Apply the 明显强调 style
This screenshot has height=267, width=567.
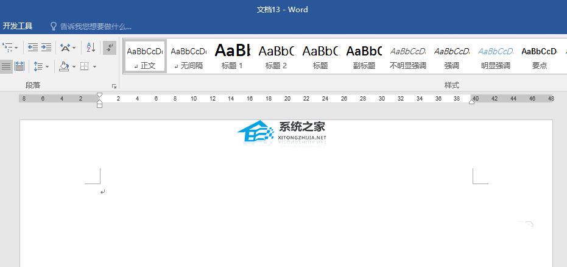point(495,56)
